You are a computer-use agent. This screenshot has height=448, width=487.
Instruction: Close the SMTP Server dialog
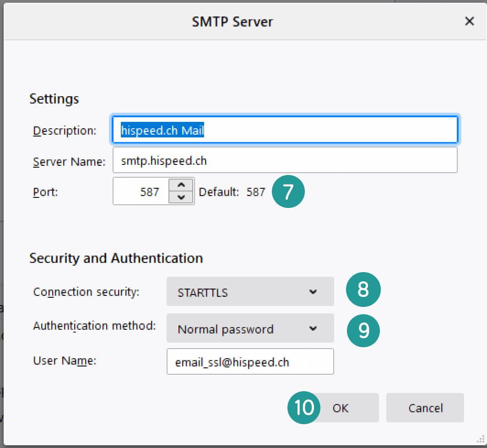coord(469,22)
